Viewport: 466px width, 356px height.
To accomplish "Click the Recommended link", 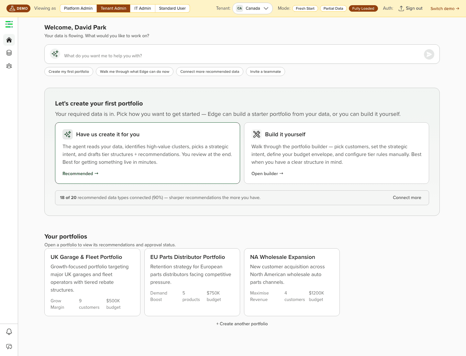I will 80,173.
